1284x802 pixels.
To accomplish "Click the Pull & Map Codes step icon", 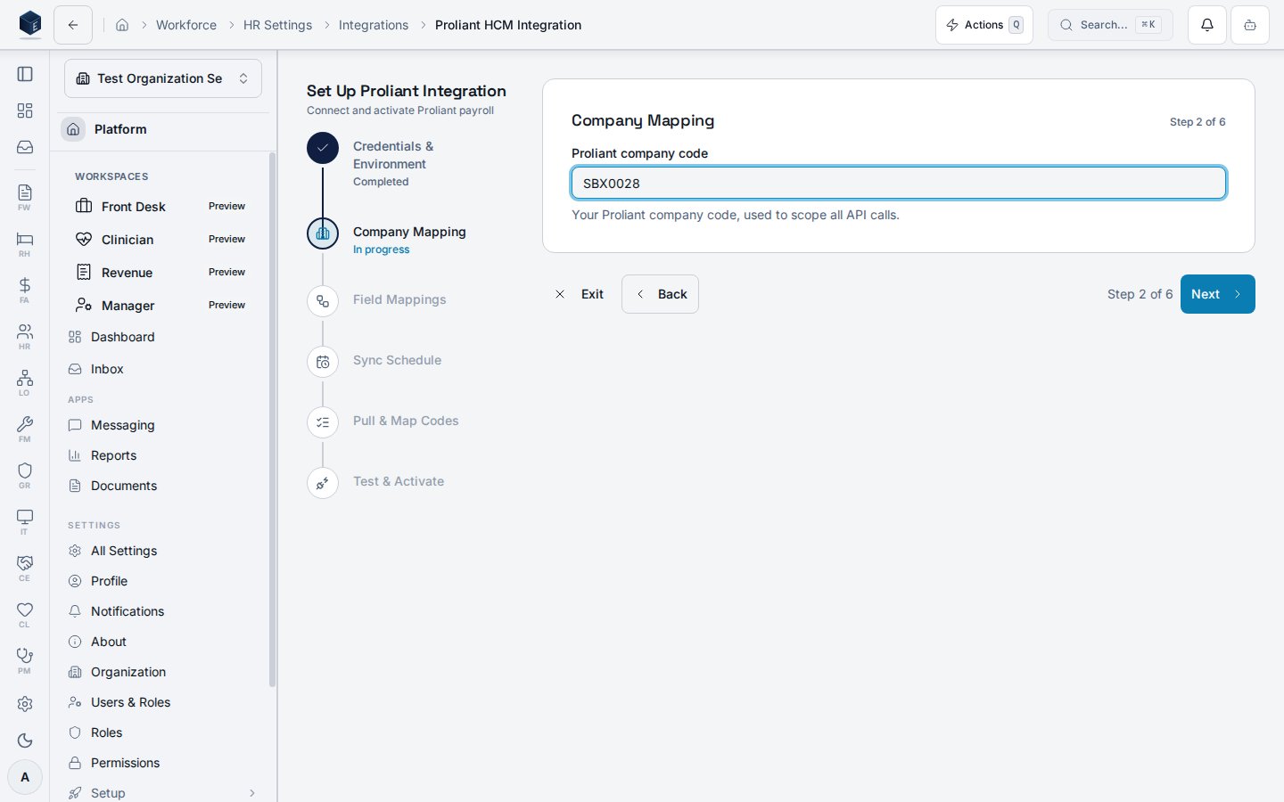I will point(323,422).
